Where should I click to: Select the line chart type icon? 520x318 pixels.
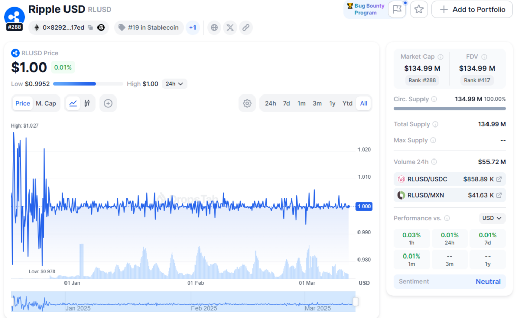[x=73, y=103]
